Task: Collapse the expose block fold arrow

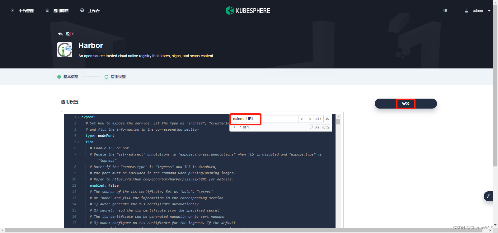Action: (78, 117)
